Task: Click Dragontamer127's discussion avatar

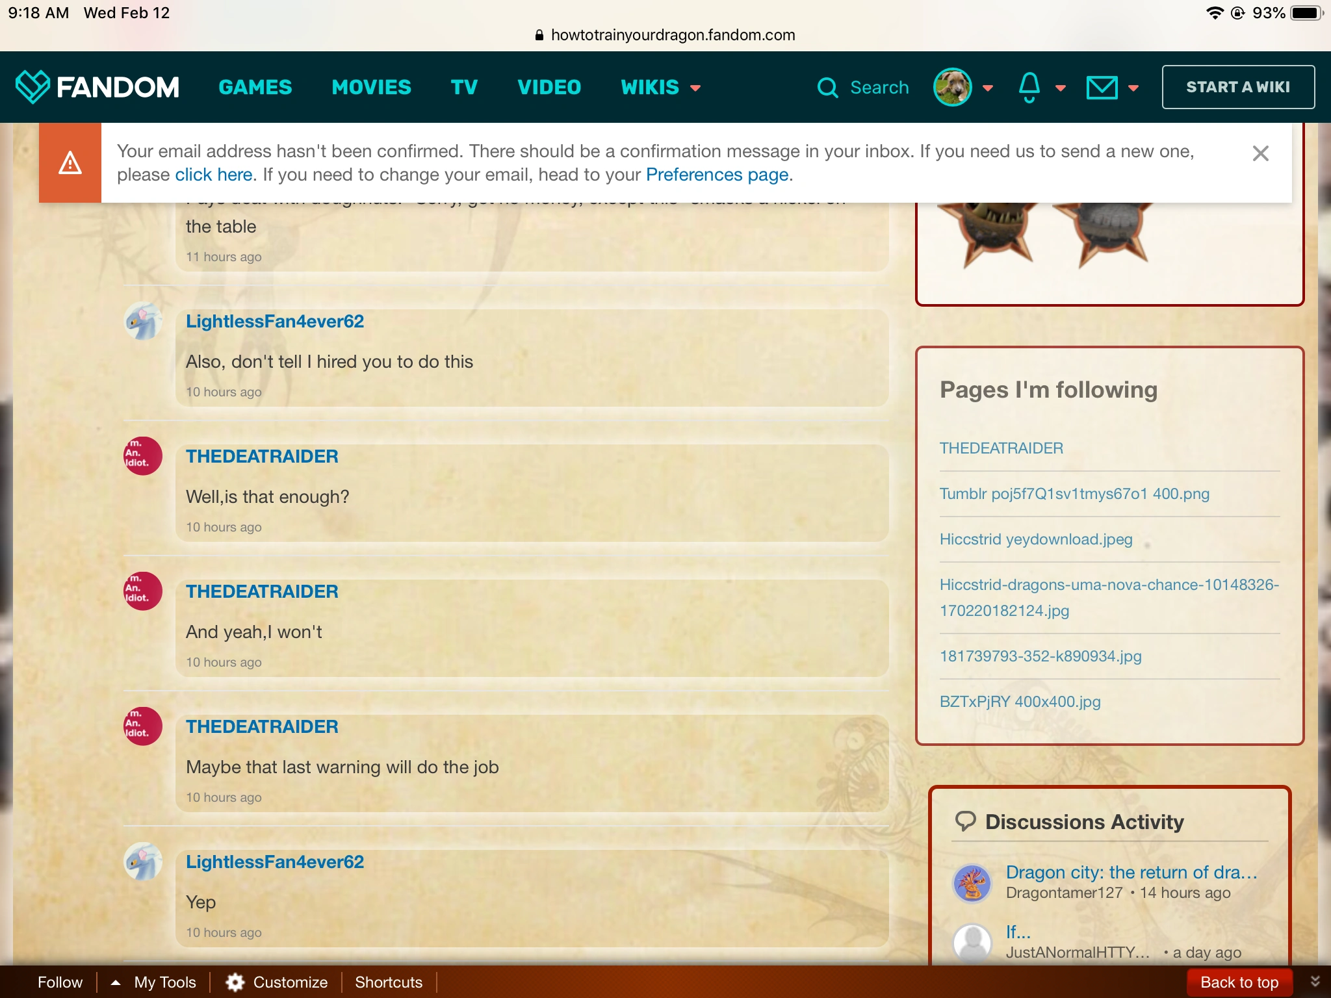Action: pyautogui.click(x=972, y=883)
